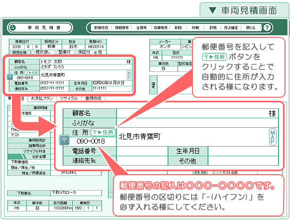Open help with the question mark icon
The image size is (290, 222).
coord(267,28)
